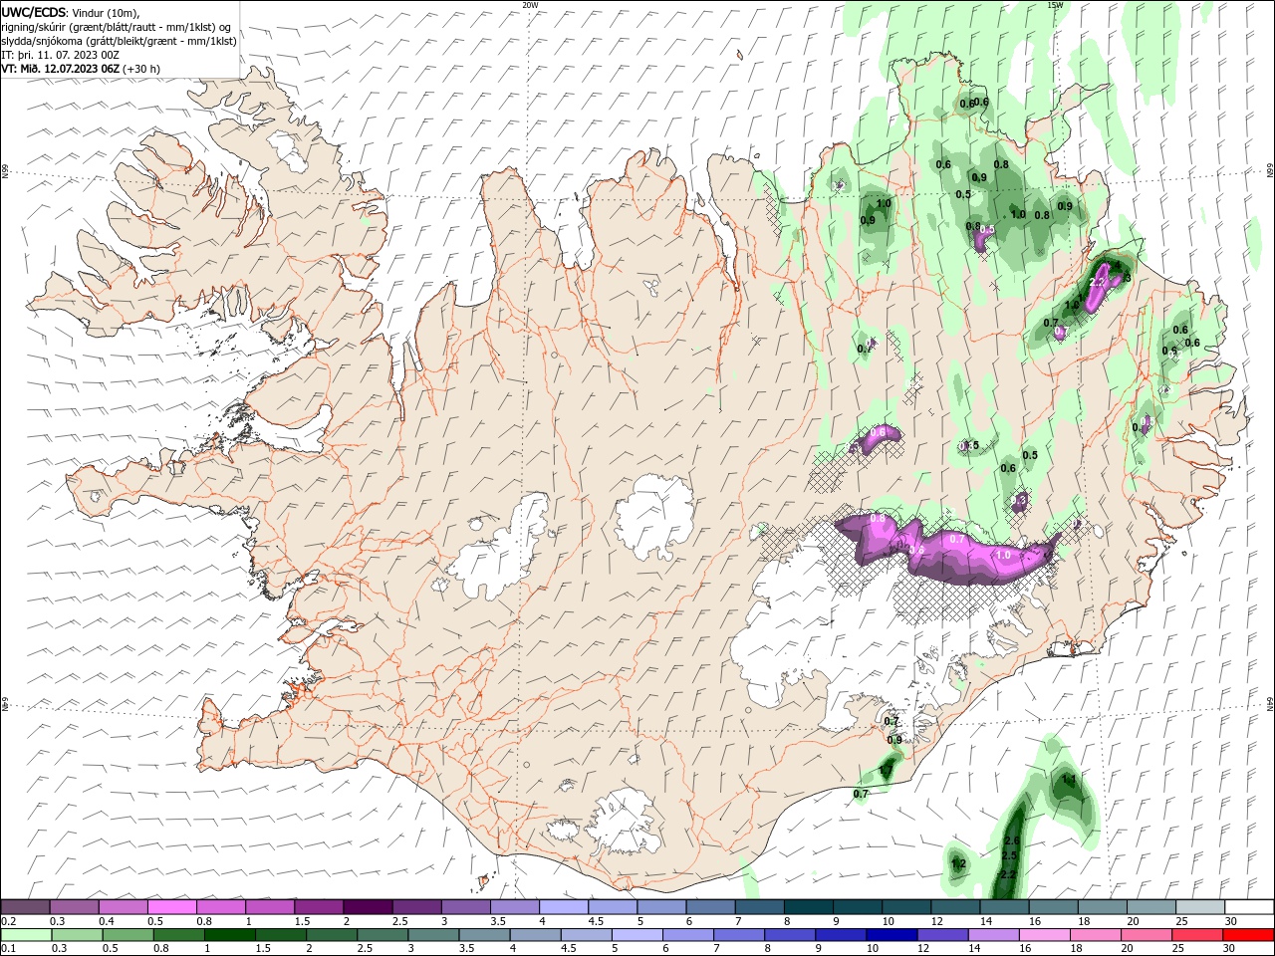Click the 0.2 label on snow scale

(8, 921)
